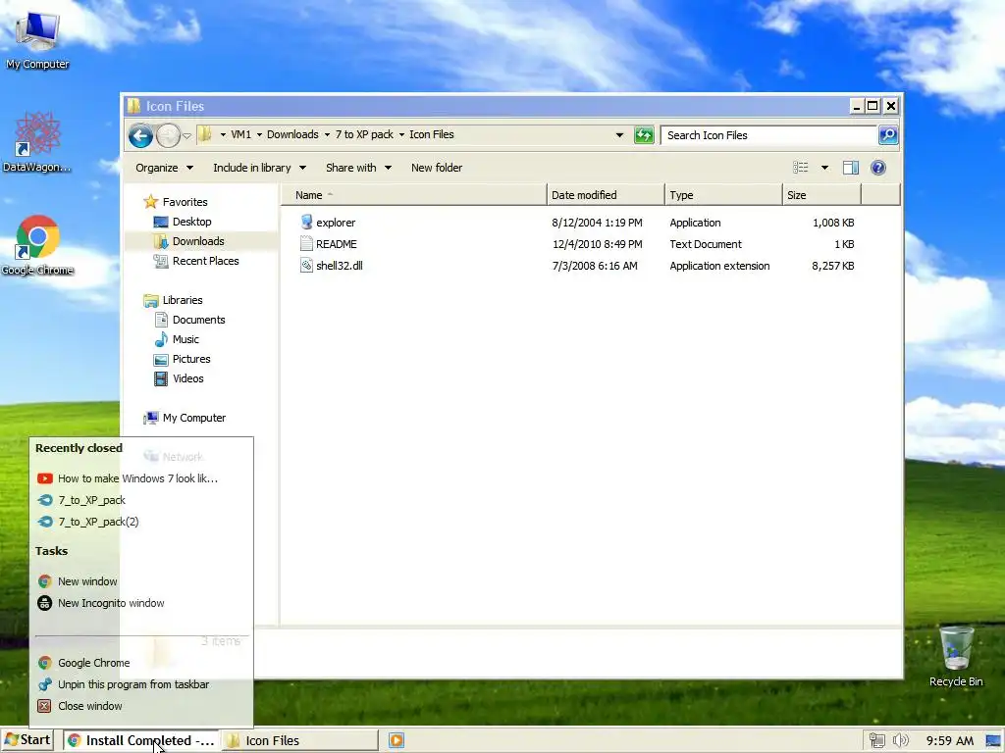This screenshot has width=1005, height=753.
Task: Open view options dropdown arrow
Action: coord(824,168)
